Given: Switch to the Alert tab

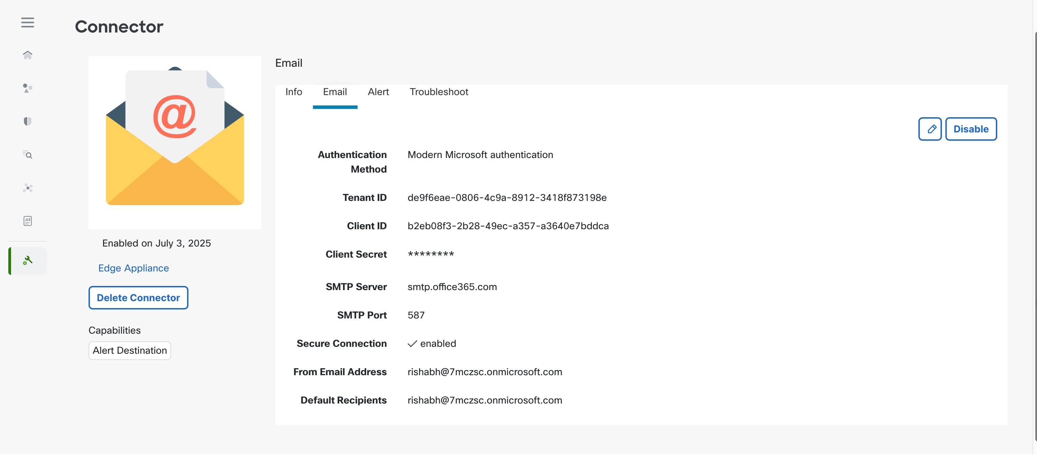Looking at the screenshot, I should [x=378, y=92].
